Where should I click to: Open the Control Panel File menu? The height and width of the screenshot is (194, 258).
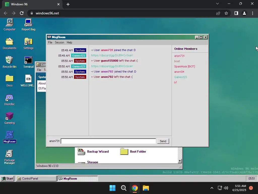39,70
